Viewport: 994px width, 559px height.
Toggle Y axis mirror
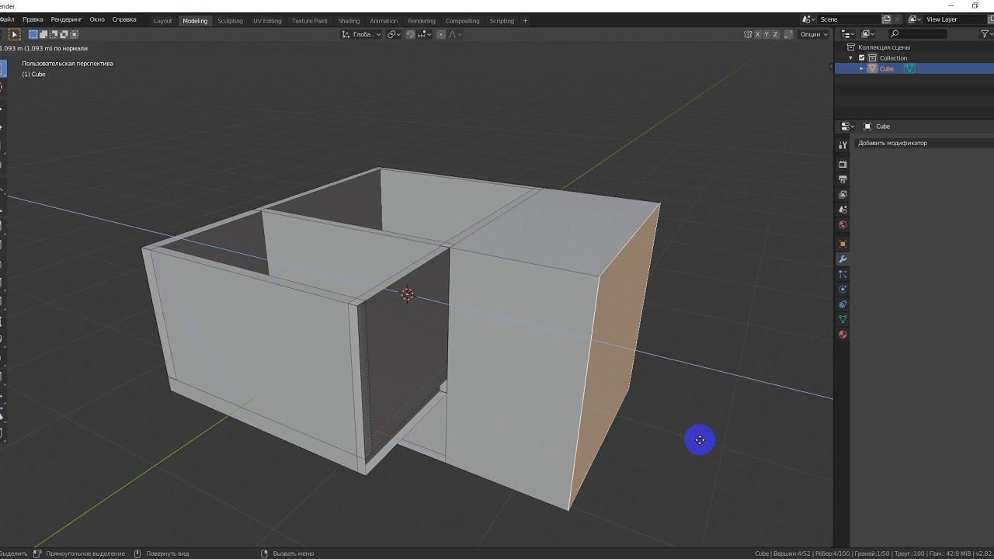coord(766,34)
